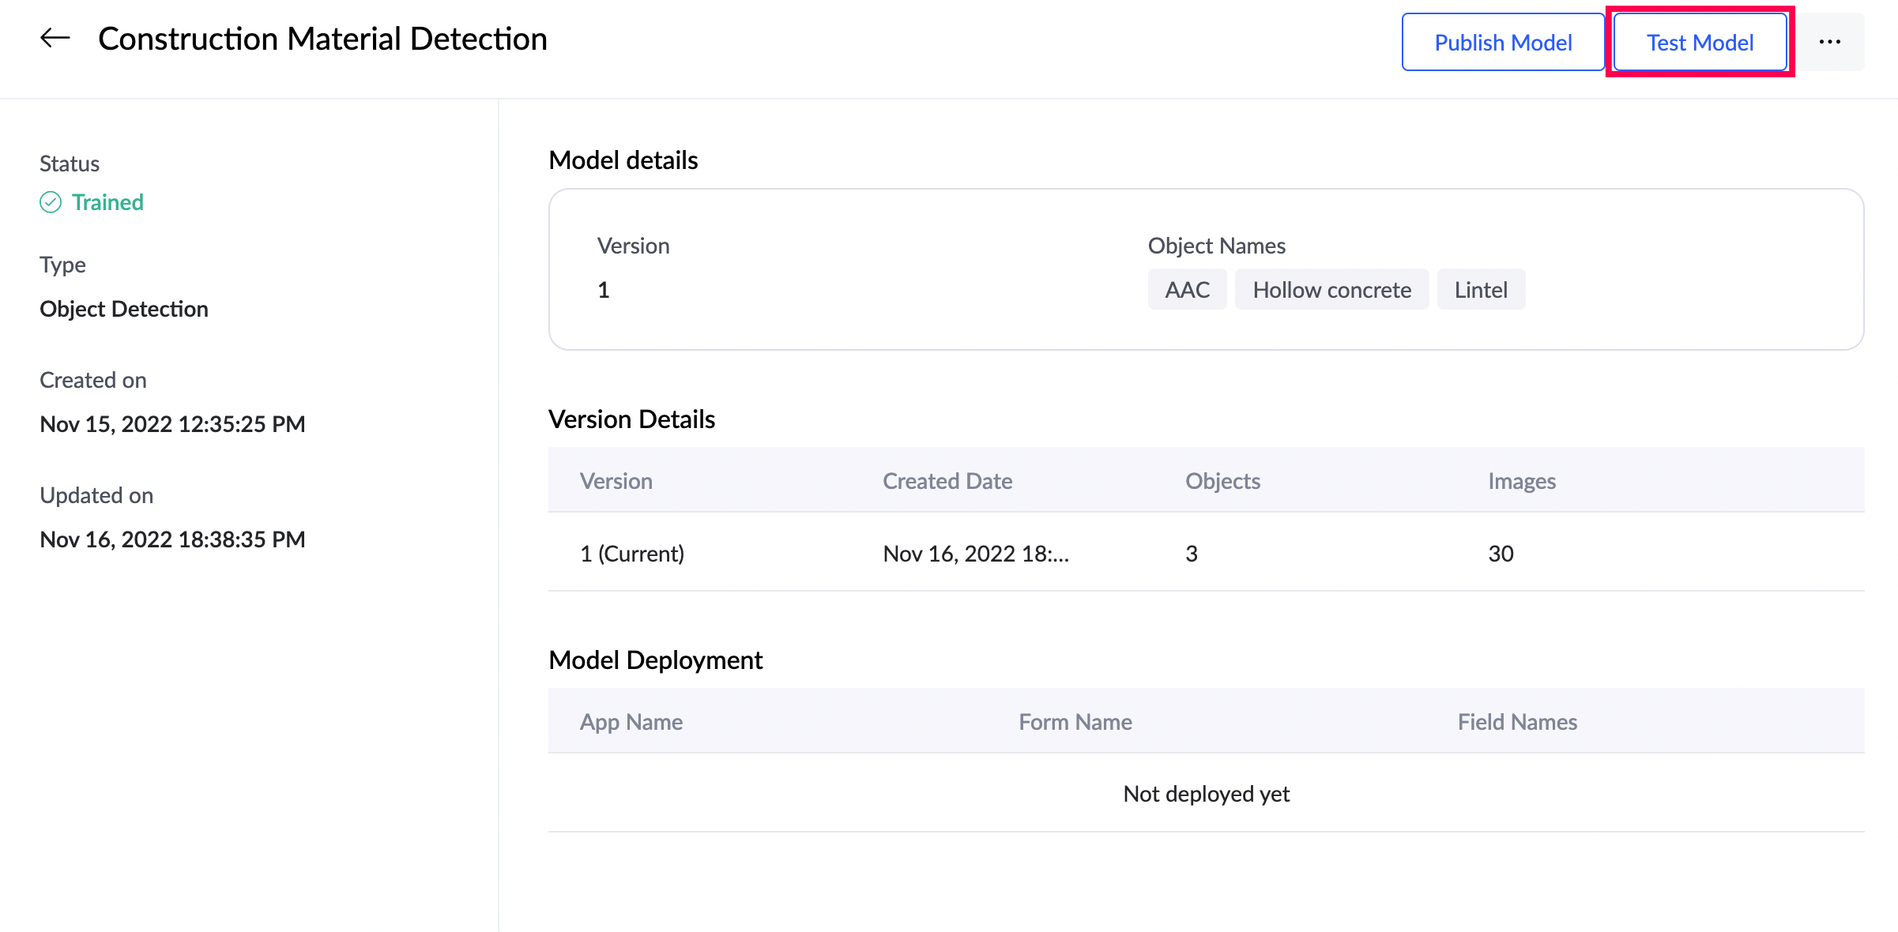Select the Hollow concrete object tag
Viewport: 1898px width, 932px height.
[x=1331, y=290]
